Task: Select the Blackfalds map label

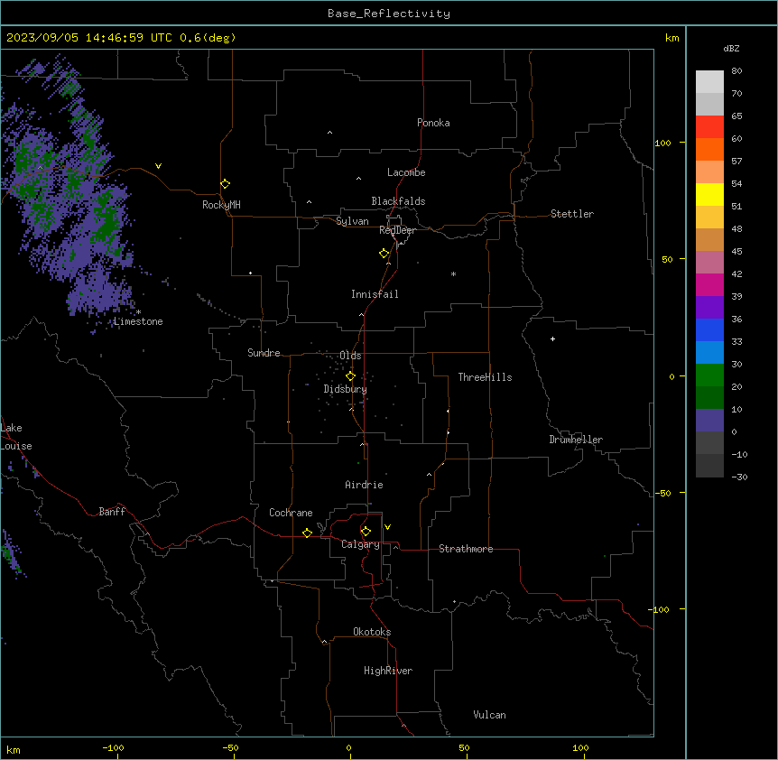Action: pos(398,201)
